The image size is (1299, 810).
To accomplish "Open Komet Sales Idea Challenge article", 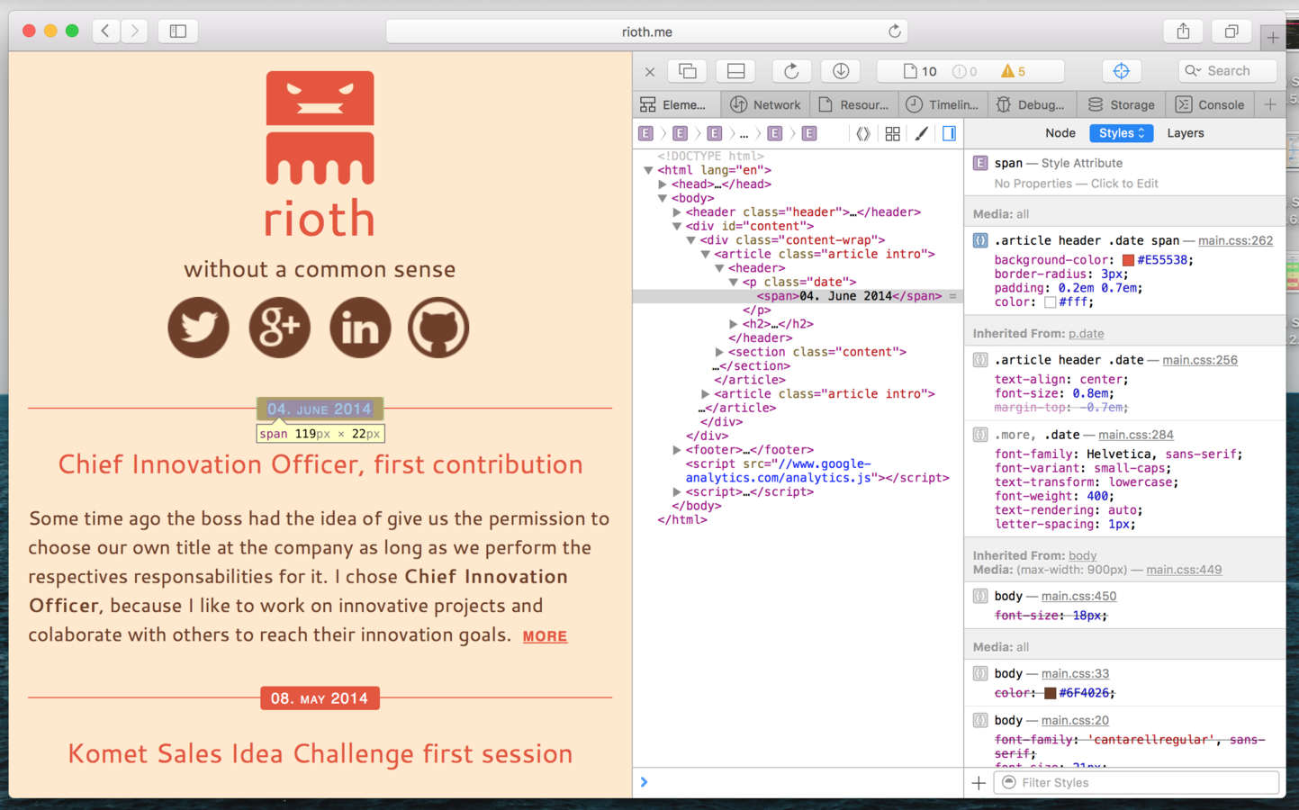I will point(320,753).
